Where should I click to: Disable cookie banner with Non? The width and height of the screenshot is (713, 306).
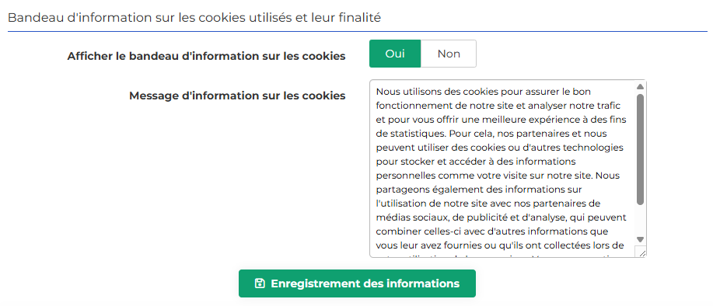pyautogui.click(x=449, y=54)
